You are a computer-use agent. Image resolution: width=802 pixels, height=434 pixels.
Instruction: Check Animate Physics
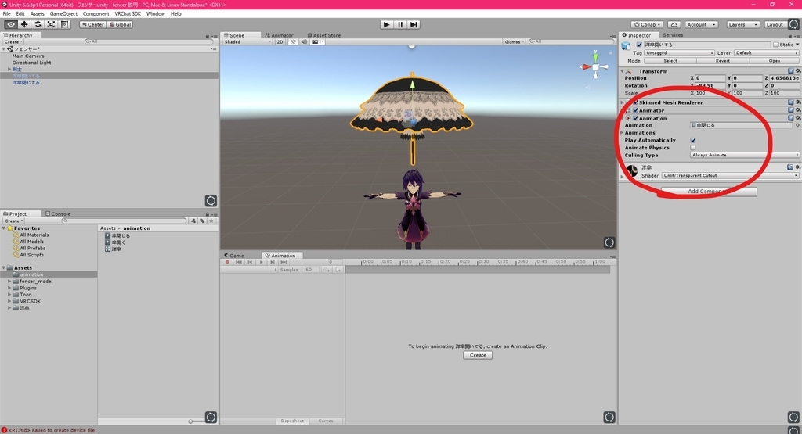pyautogui.click(x=693, y=148)
